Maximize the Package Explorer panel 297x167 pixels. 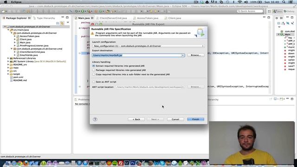click(x=67, y=18)
